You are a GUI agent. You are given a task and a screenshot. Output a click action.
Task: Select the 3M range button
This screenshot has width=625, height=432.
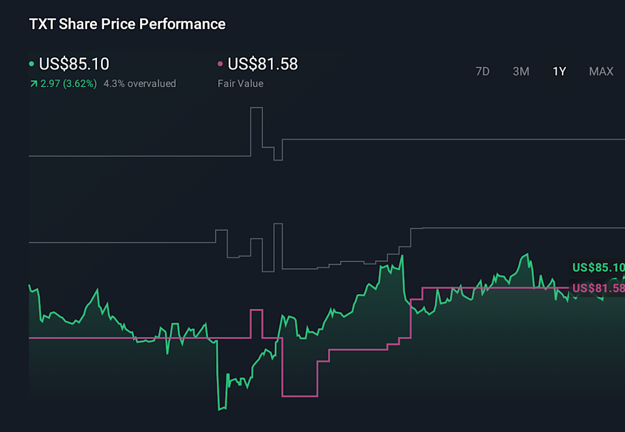[521, 72]
